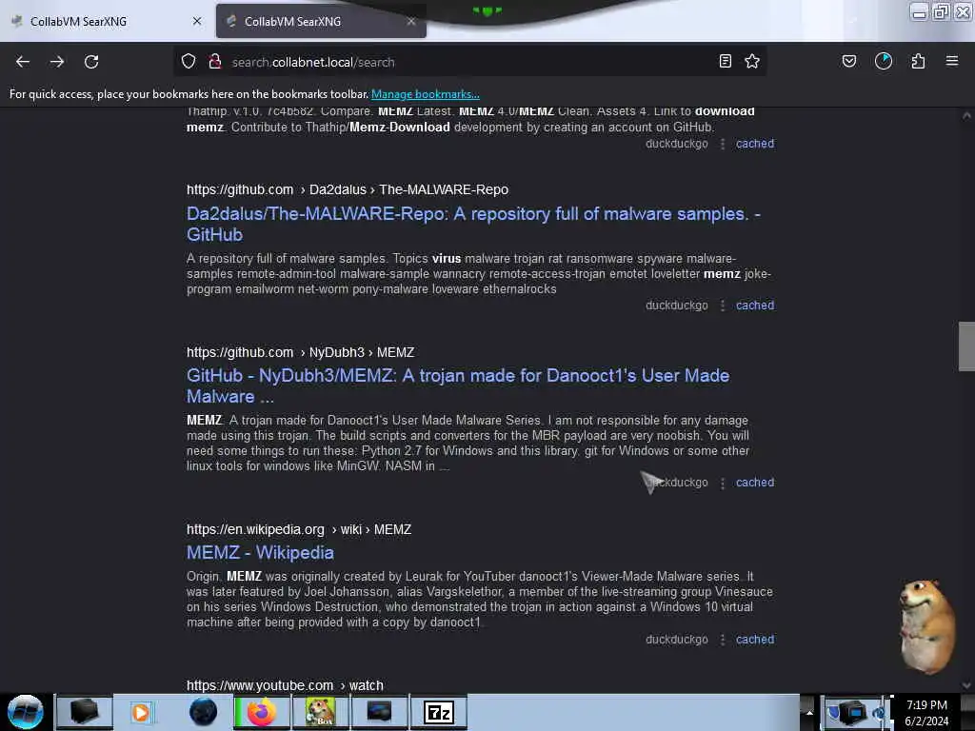Viewport: 975px width, 731px height.
Task: Click the tray shield icon
Action: (x=831, y=711)
